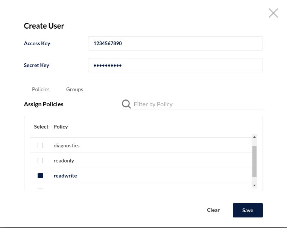The height and width of the screenshot is (228, 287).
Task: Click the policy list scroll down arrow
Action: pyautogui.click(x=254, y=185)
